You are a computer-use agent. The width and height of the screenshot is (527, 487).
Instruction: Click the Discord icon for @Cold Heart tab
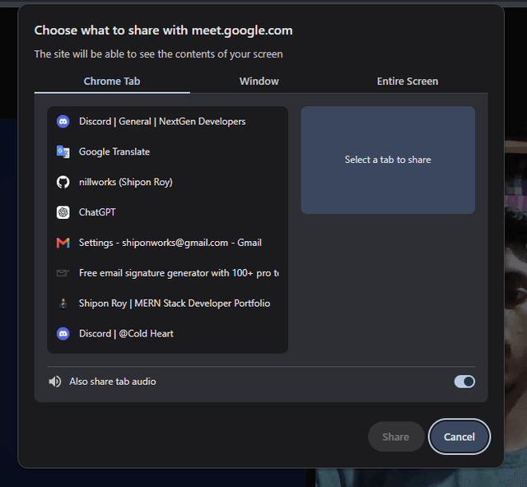tap(63, 333)
